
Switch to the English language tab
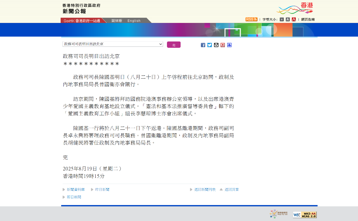click(x=134, y=21)
